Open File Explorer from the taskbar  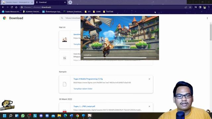pos(59,116)
